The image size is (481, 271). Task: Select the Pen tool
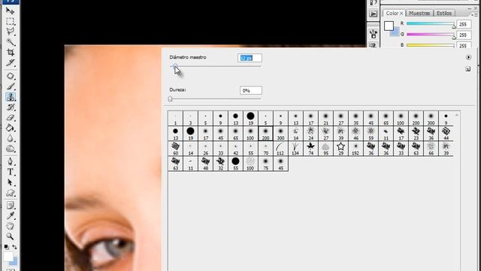point(11,161)
